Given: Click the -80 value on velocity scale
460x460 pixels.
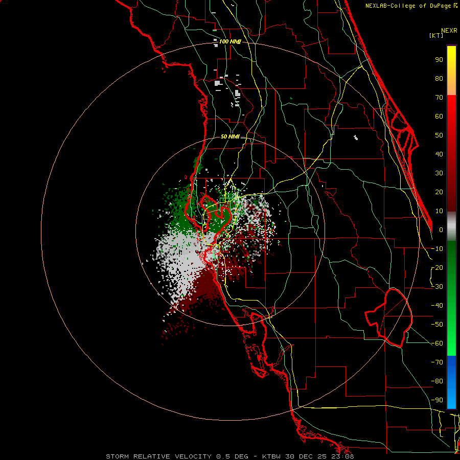Looking at the screenshot, I should (x=437, y=381).
